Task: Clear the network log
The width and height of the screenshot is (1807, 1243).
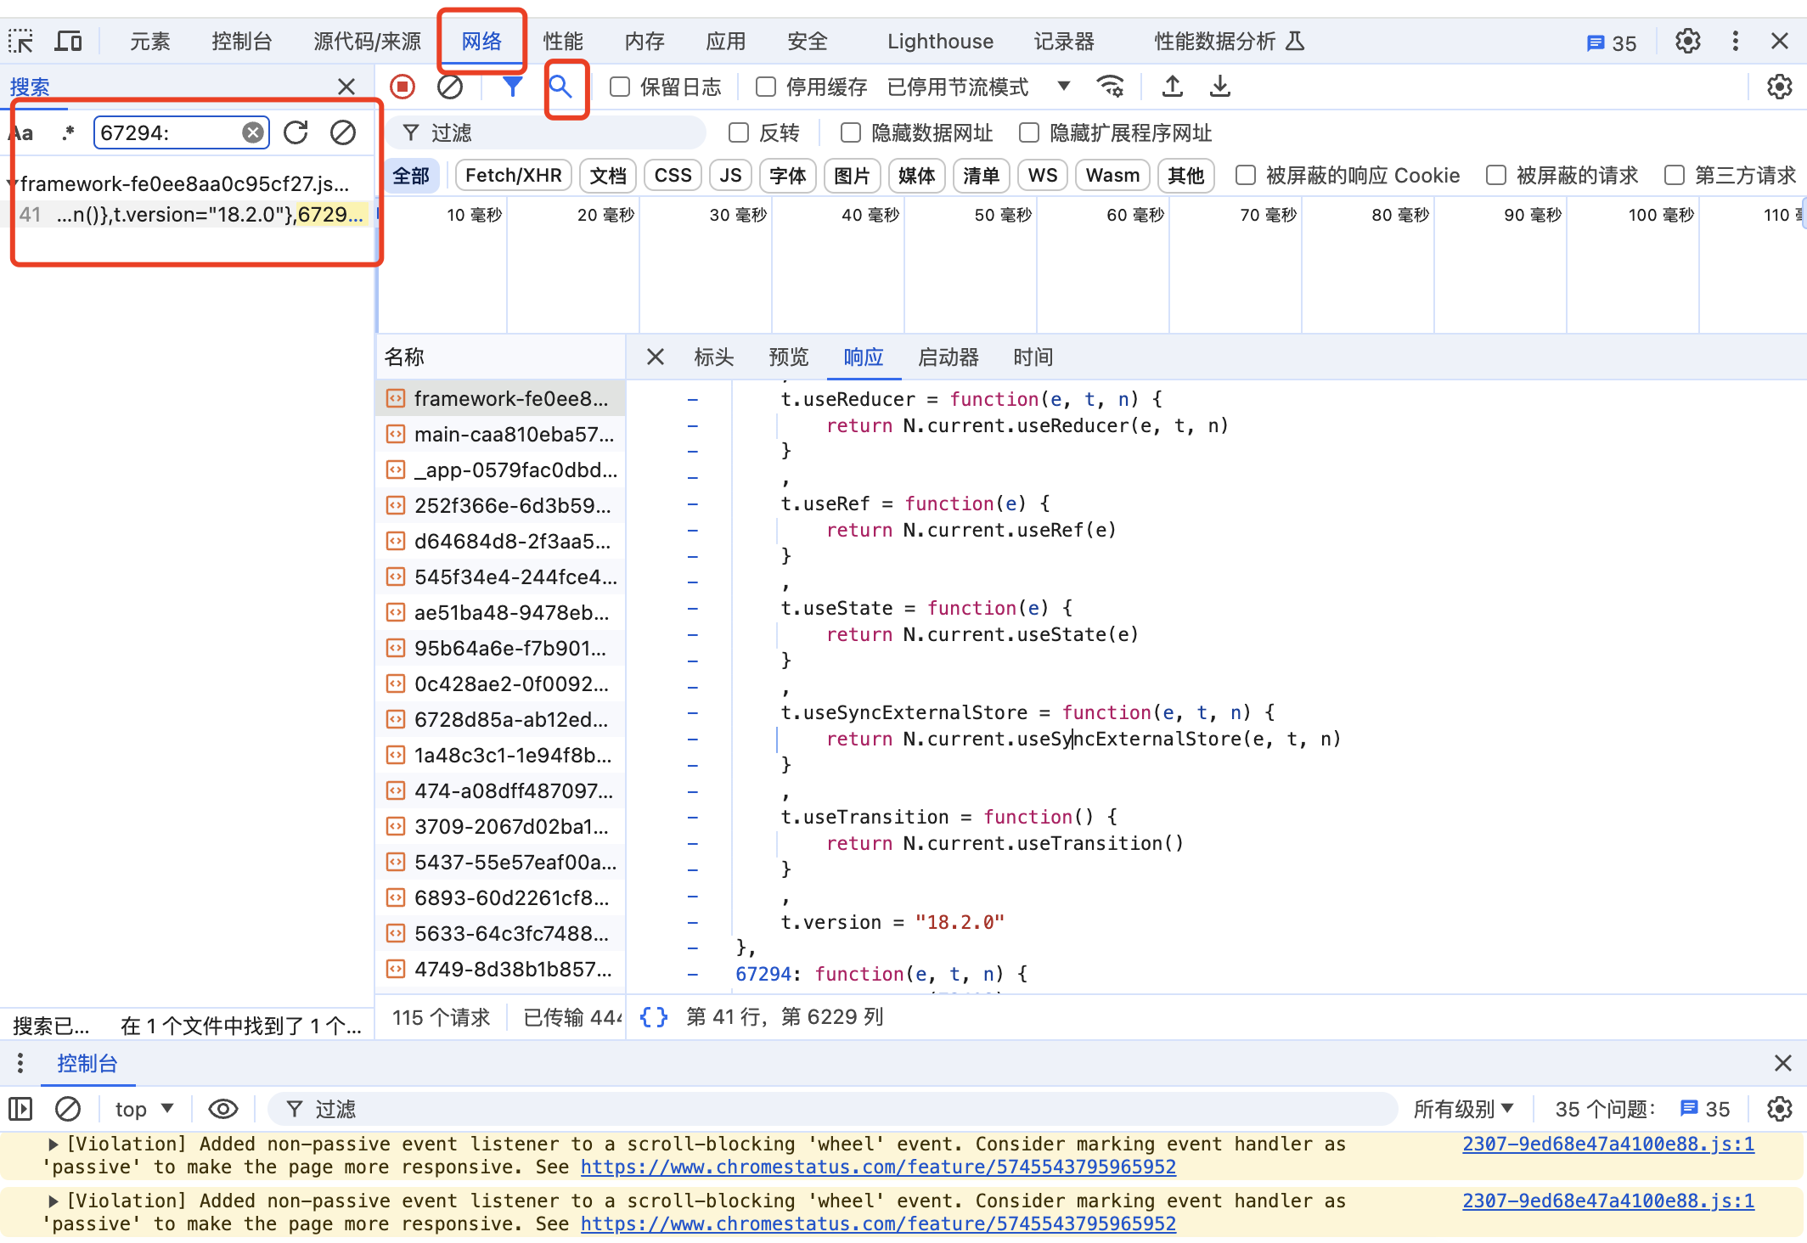Action: (x=450, y=87)
